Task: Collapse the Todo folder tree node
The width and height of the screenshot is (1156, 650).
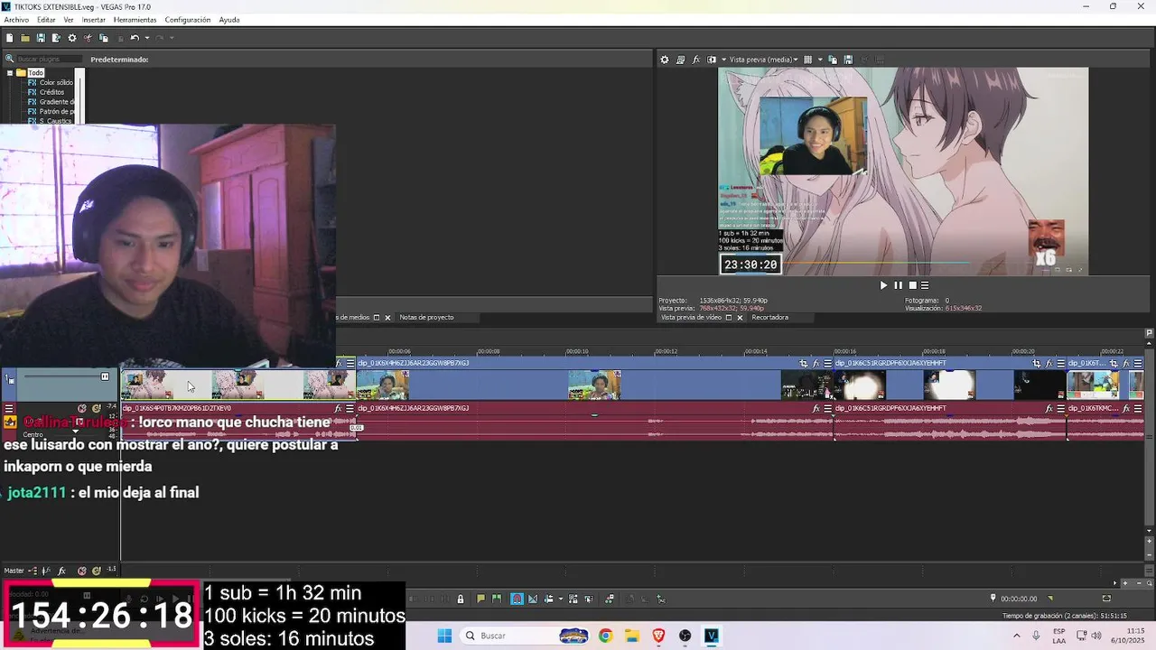Action: pyautogui.click(x=10, y=73)
